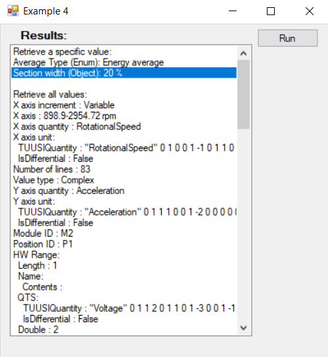Close the Example 4 window
328x357 pixels.
coord(310,11)
